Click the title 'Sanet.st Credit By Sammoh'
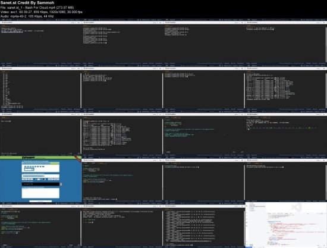Screen dimensions: 327x248 pos(27,3)
